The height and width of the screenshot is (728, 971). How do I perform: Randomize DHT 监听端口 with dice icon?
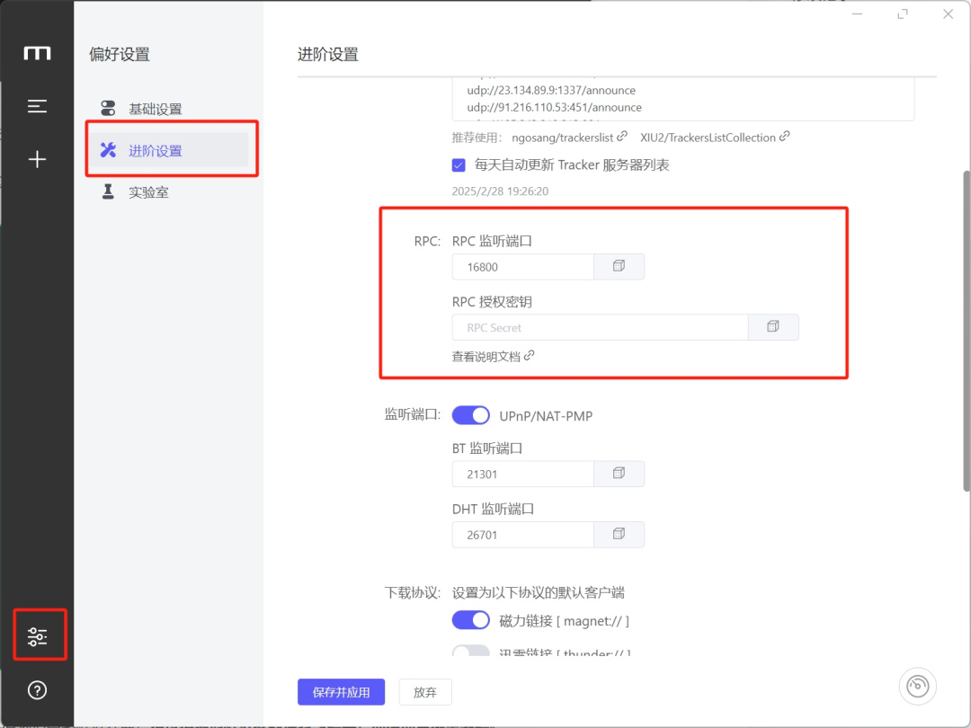619,534
